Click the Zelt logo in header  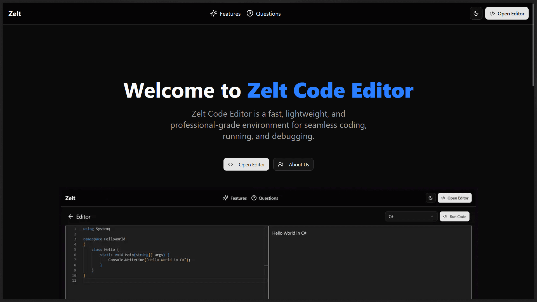tap(15, 14)
